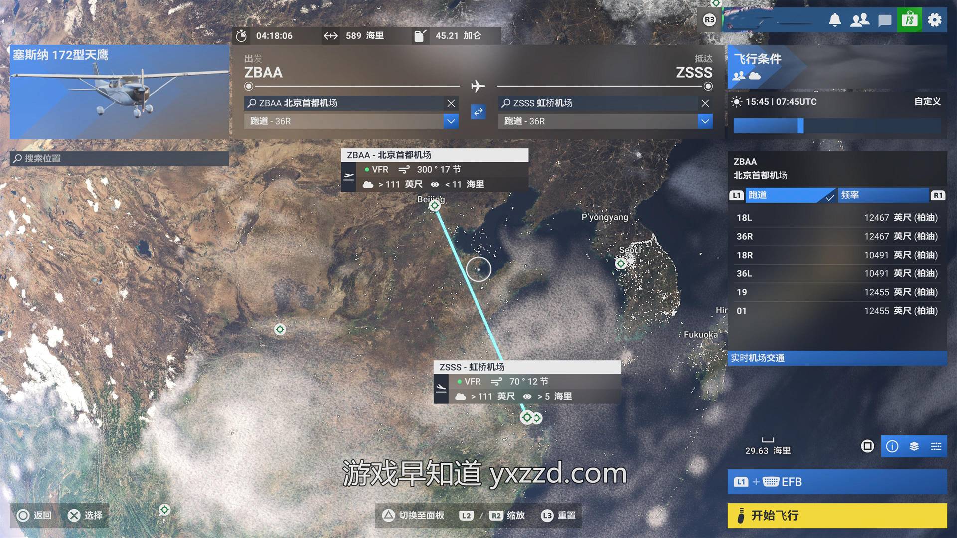
Task: Open the green marketplace bag icon
Action: [910, 20]
